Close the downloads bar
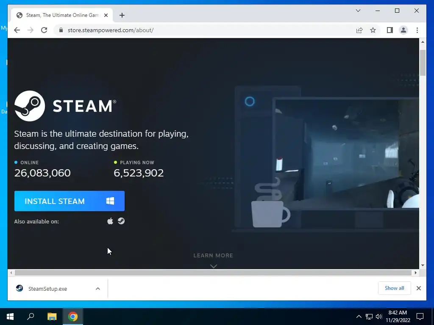The width and height of the screenshot is (434, 325). pyautogui.click(x=419, y=288)
